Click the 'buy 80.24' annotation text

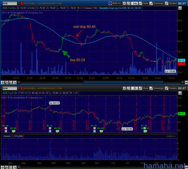77,60
